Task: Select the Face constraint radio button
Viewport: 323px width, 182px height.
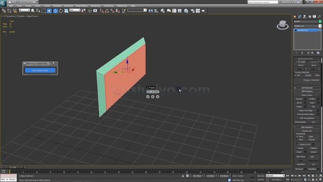Action: (x=297, y=140)
